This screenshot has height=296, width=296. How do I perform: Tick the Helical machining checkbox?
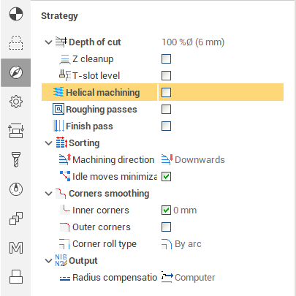[x=166, y=93]
